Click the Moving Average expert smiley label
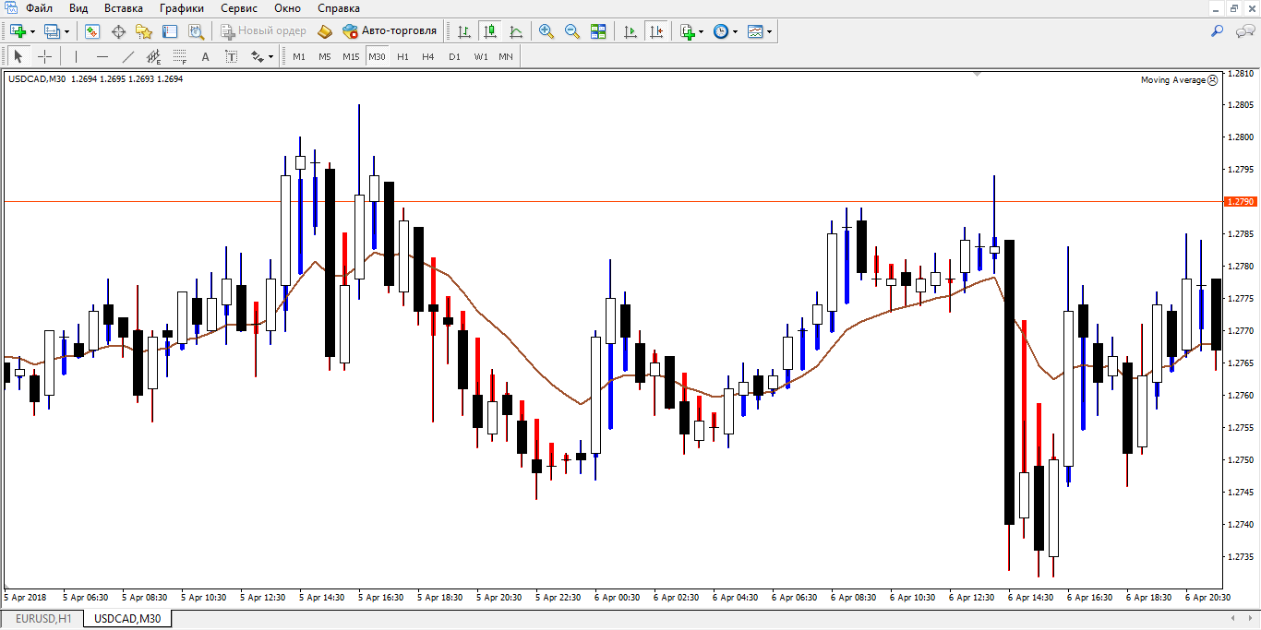 tap(1179, 80)
